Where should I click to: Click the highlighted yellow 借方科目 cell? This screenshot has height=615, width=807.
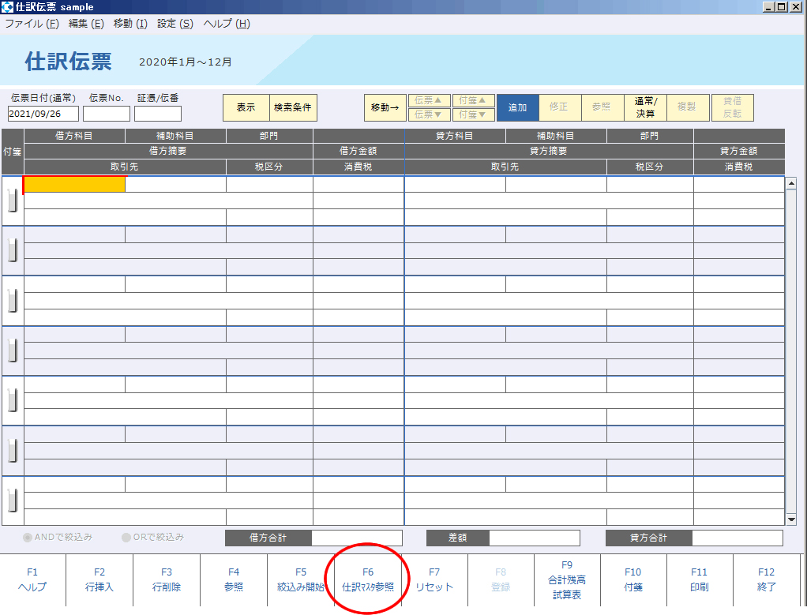(x=74, y=184)
